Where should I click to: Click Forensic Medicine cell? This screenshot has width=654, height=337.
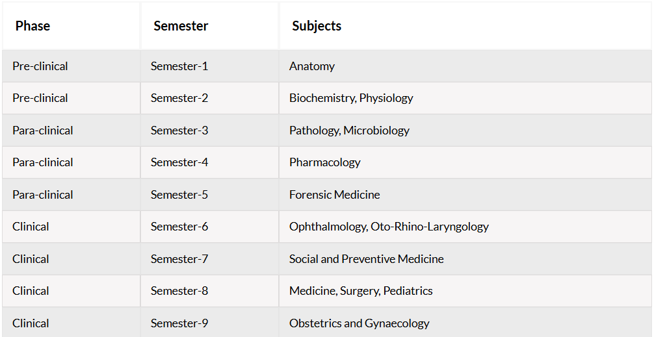[465, 195]
